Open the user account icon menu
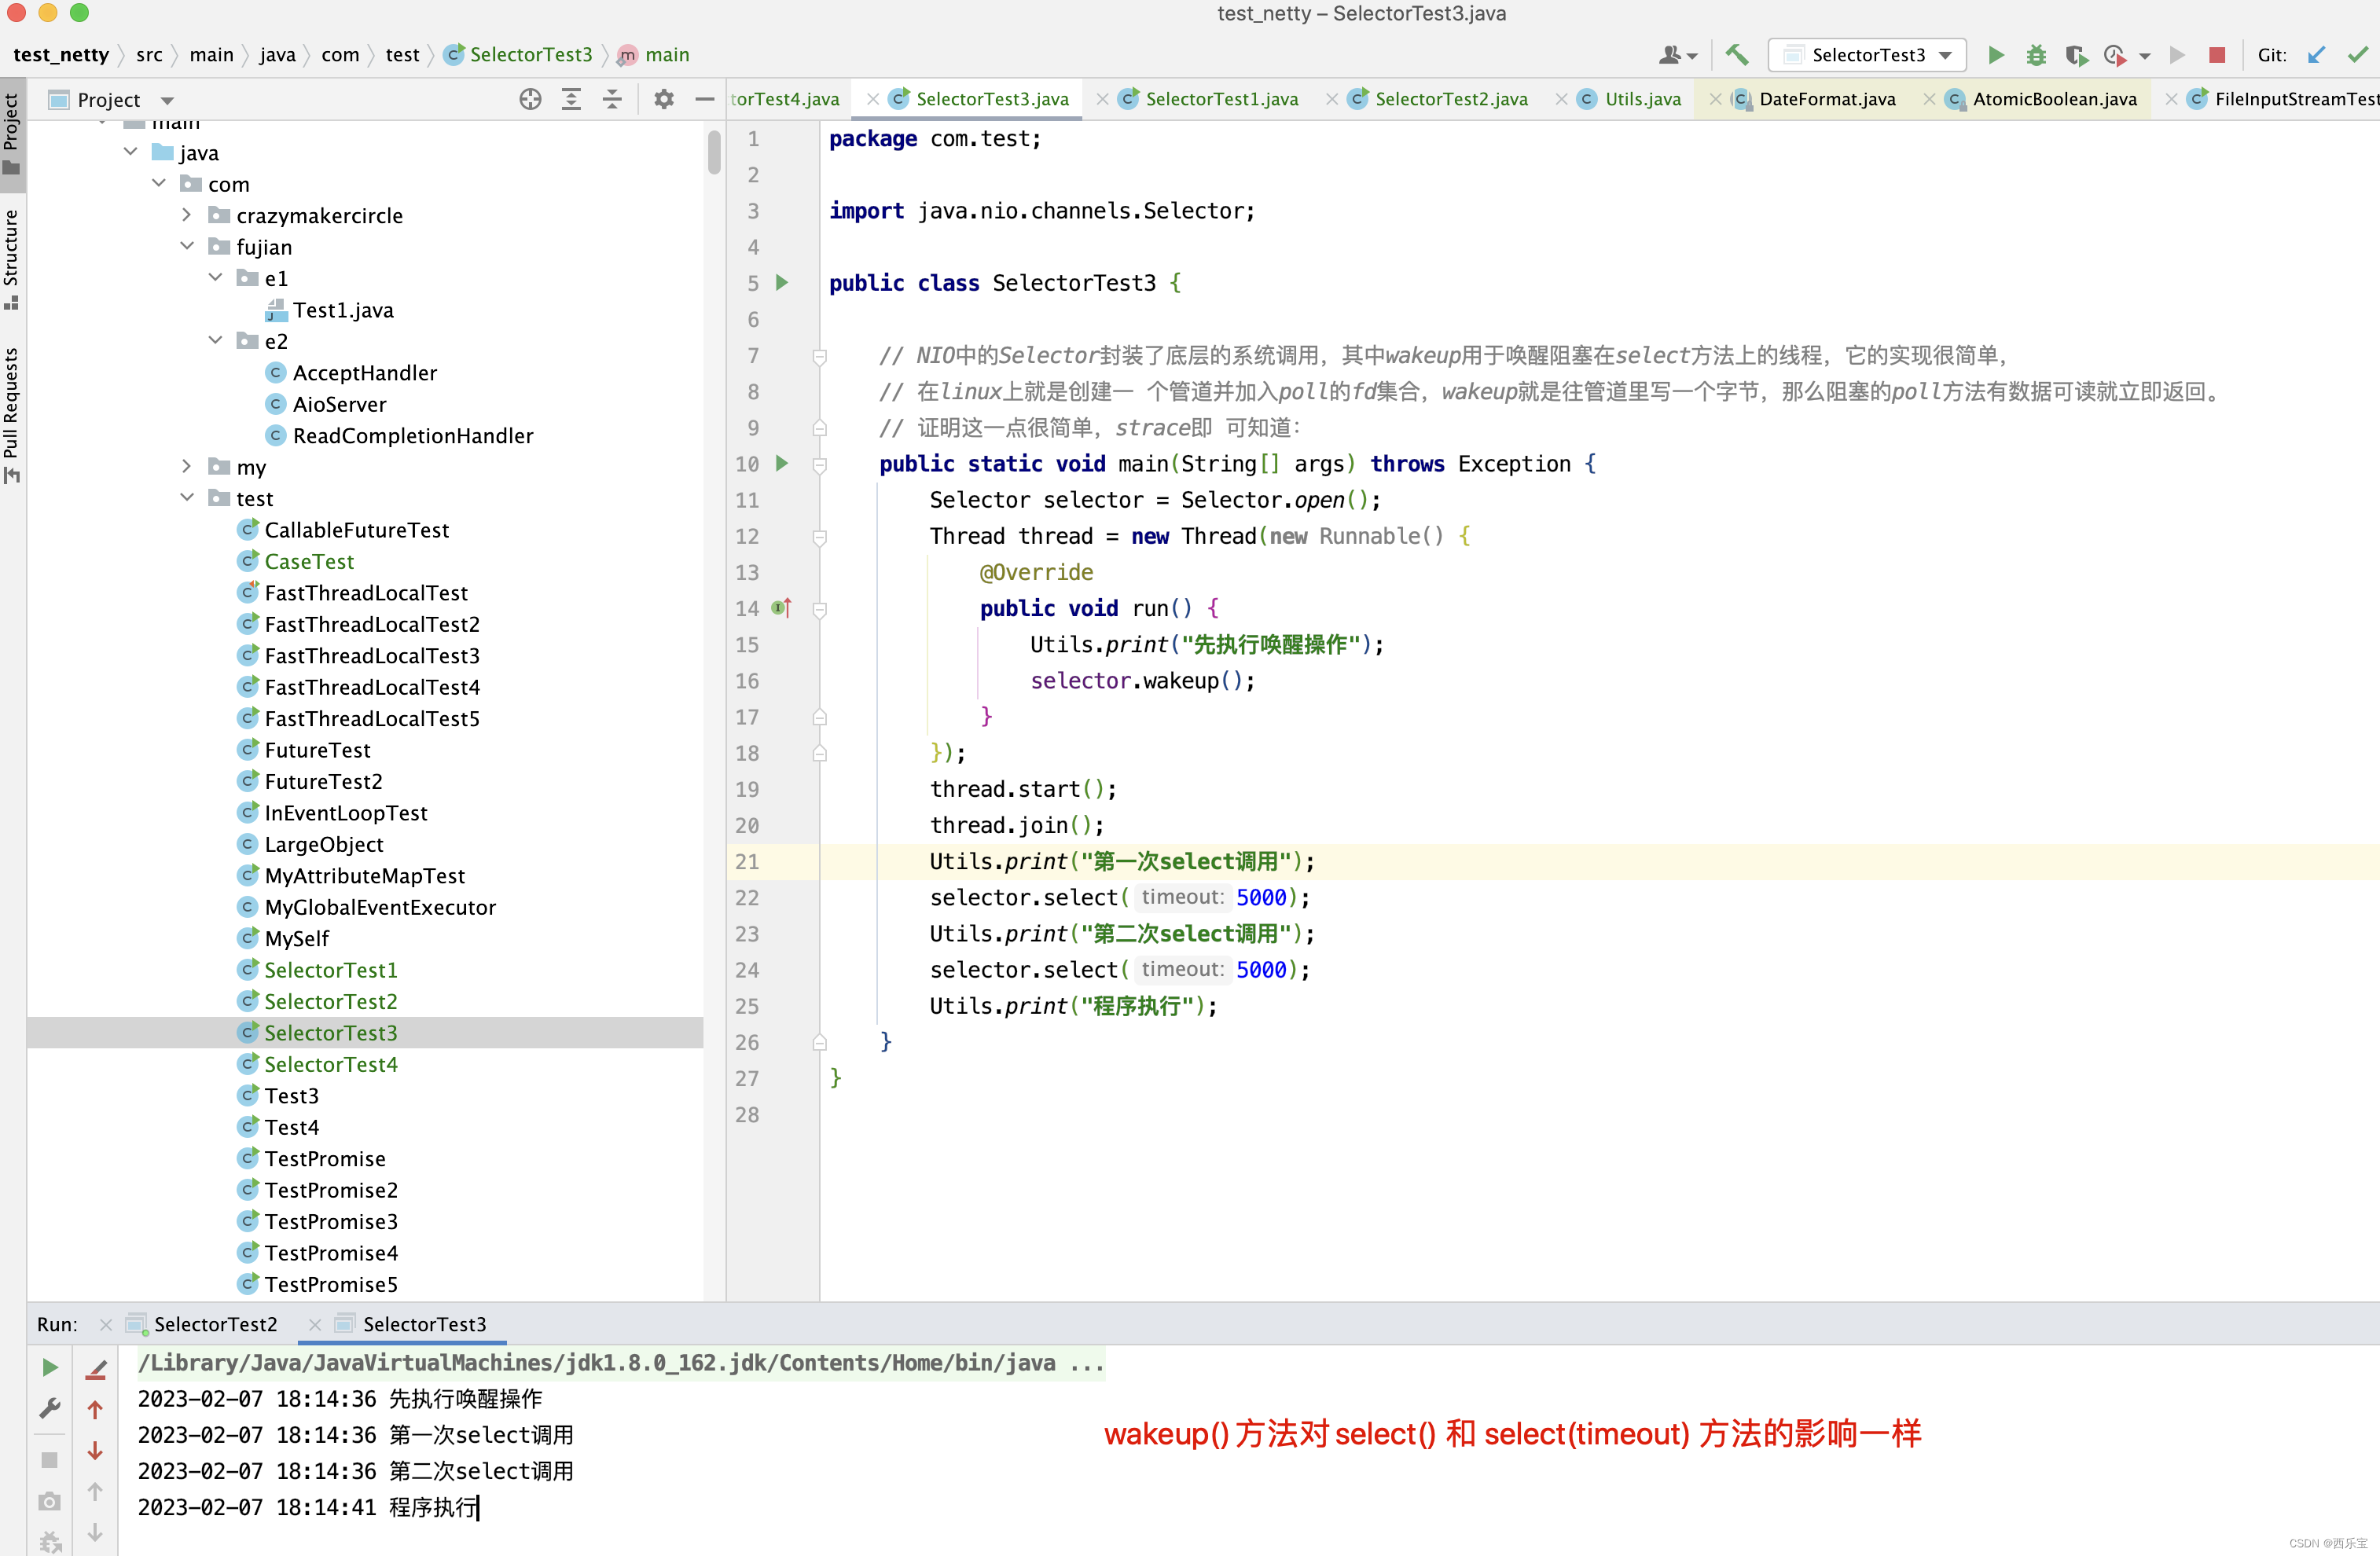The image size is (2380, 1556). click(1677, 55)
